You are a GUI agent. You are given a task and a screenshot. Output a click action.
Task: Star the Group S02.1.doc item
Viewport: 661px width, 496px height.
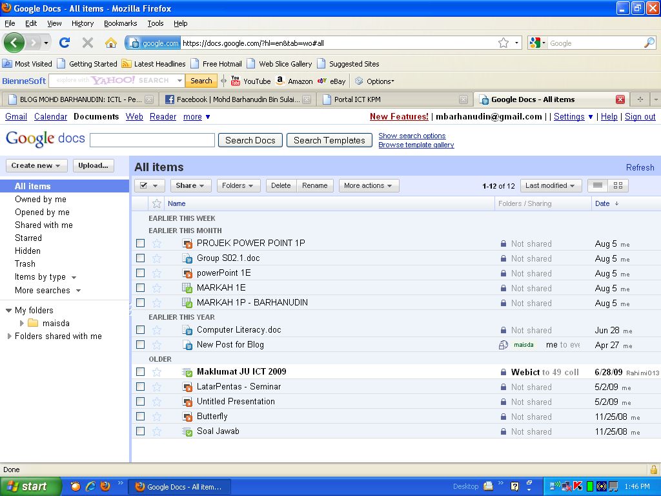[157, 258]
